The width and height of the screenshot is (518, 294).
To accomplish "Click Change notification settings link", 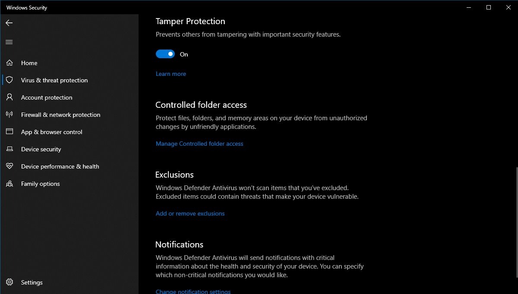I will (193, 291).
